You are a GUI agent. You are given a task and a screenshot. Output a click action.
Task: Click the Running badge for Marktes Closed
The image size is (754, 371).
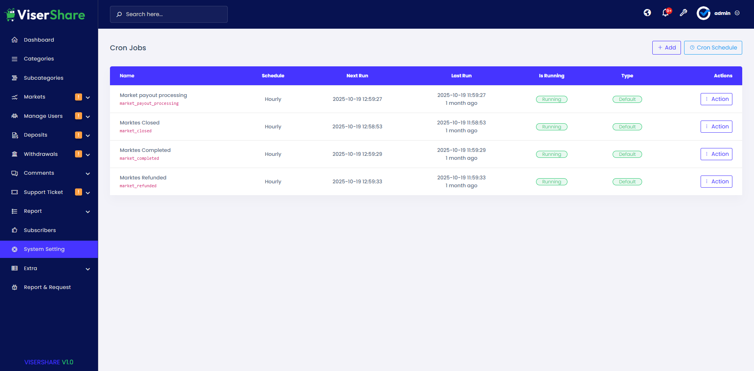point(552,127)
